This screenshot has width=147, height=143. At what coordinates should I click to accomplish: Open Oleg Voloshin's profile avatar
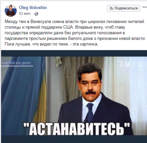tap(11, 11)
